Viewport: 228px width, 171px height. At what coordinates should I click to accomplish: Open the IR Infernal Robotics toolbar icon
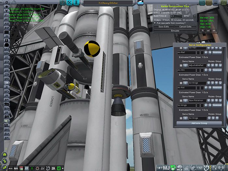53,168
